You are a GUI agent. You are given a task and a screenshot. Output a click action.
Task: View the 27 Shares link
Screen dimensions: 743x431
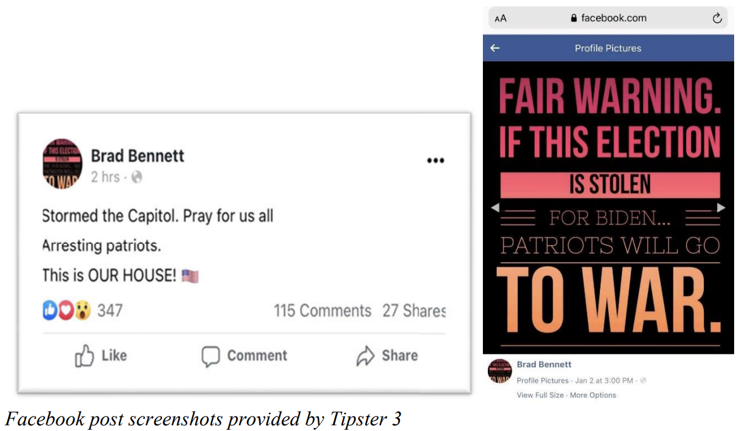[x=414, y=311]
